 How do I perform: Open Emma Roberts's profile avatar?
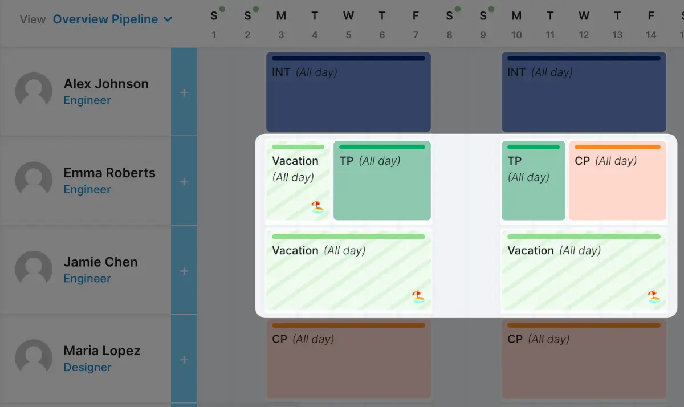[x=34, y=181]
